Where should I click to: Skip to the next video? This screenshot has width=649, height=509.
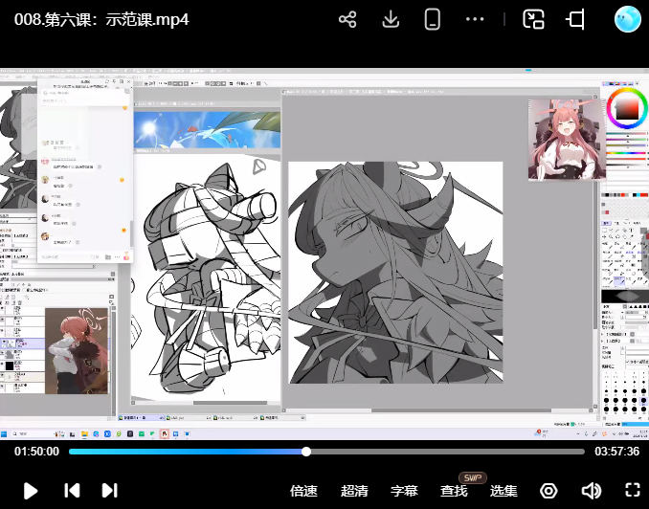click(110, 491)
